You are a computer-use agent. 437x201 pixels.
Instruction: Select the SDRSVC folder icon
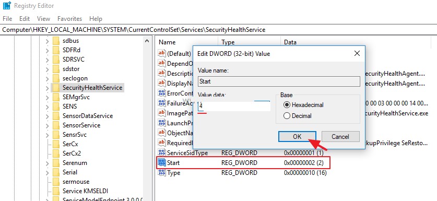56,60
